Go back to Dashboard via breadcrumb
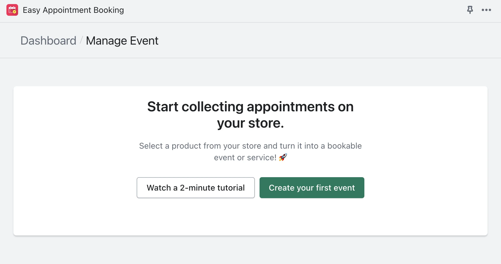501x264 pixels. tap(48, 41)
